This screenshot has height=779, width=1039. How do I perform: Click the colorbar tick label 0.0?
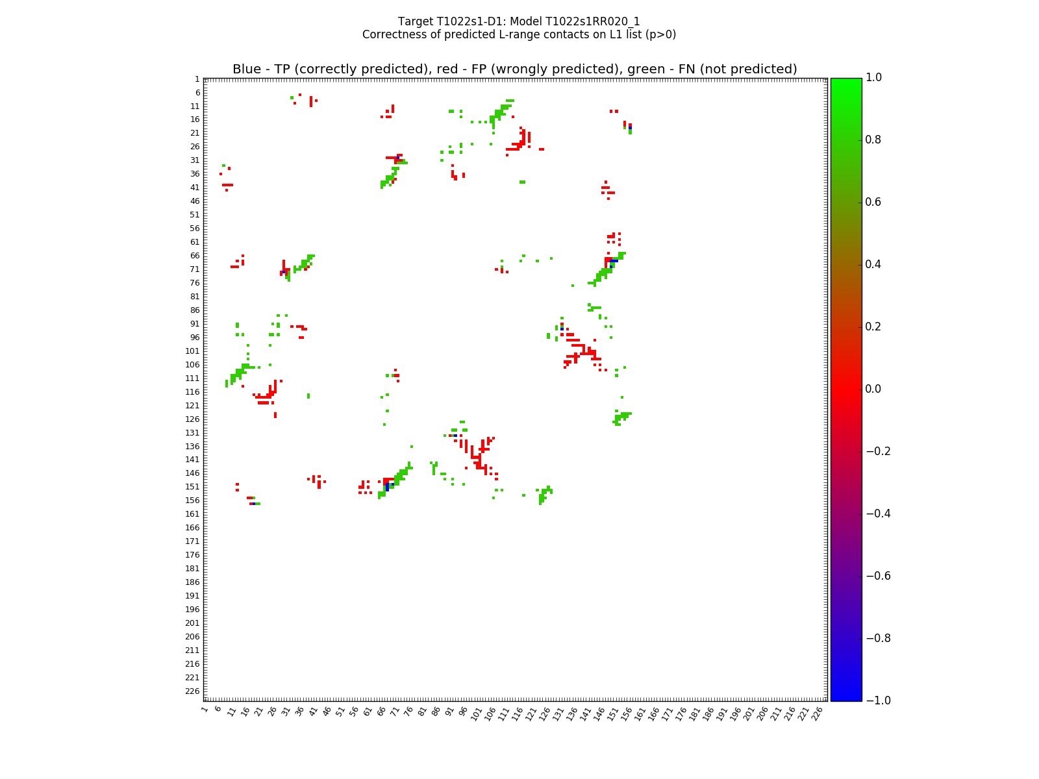[x=874, y=389]
